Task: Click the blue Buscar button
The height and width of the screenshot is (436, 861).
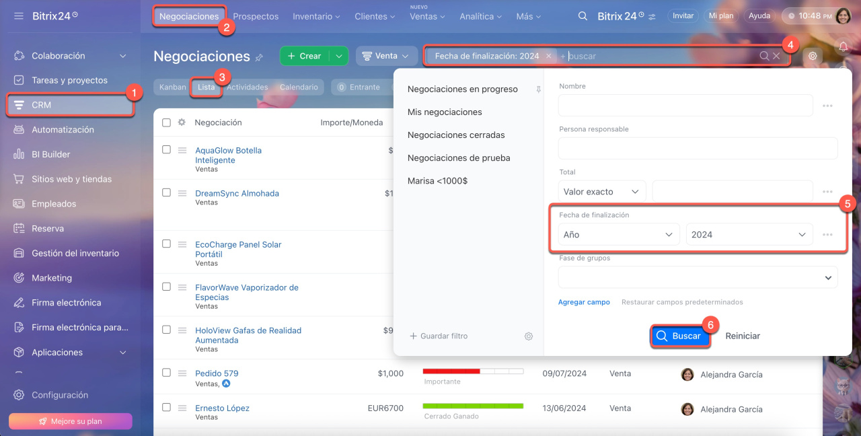Action: point(679,336)
